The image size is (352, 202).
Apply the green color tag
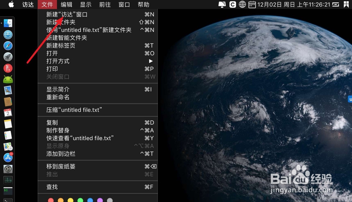[80, 200]
